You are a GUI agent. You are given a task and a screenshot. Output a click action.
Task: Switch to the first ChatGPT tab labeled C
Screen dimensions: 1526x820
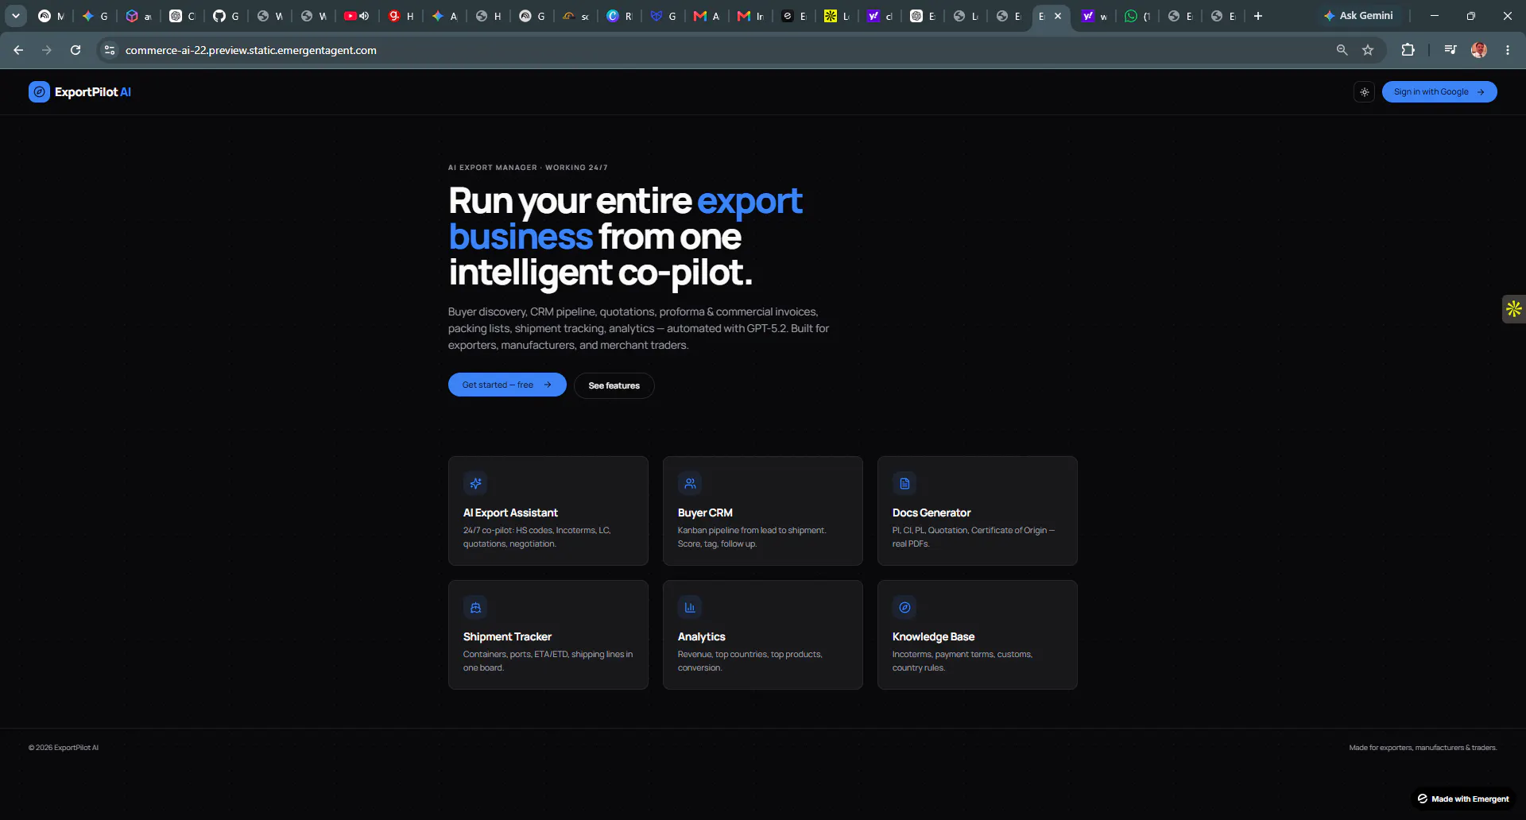click(x=182, y=16)
